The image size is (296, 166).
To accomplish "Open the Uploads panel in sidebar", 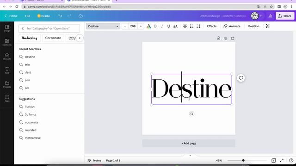I will tap(7, 56).
